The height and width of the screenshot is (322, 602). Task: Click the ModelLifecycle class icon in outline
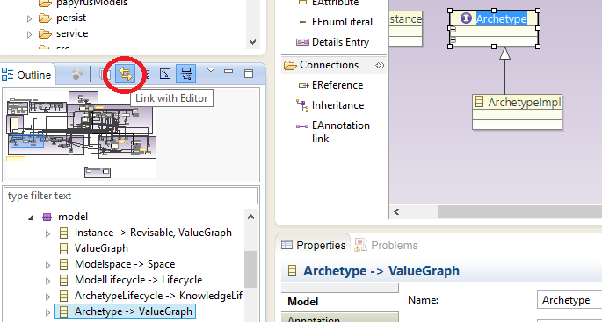[64, 280]
